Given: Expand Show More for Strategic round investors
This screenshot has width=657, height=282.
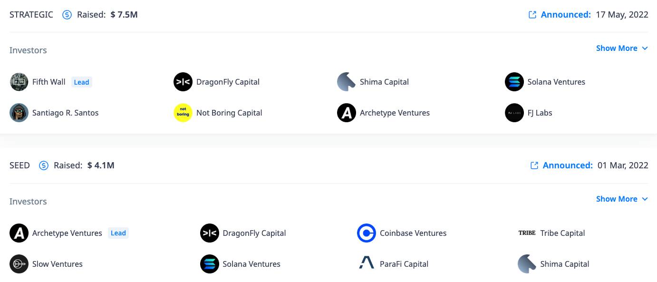Looking at the screenshot, I should (622, 48).
